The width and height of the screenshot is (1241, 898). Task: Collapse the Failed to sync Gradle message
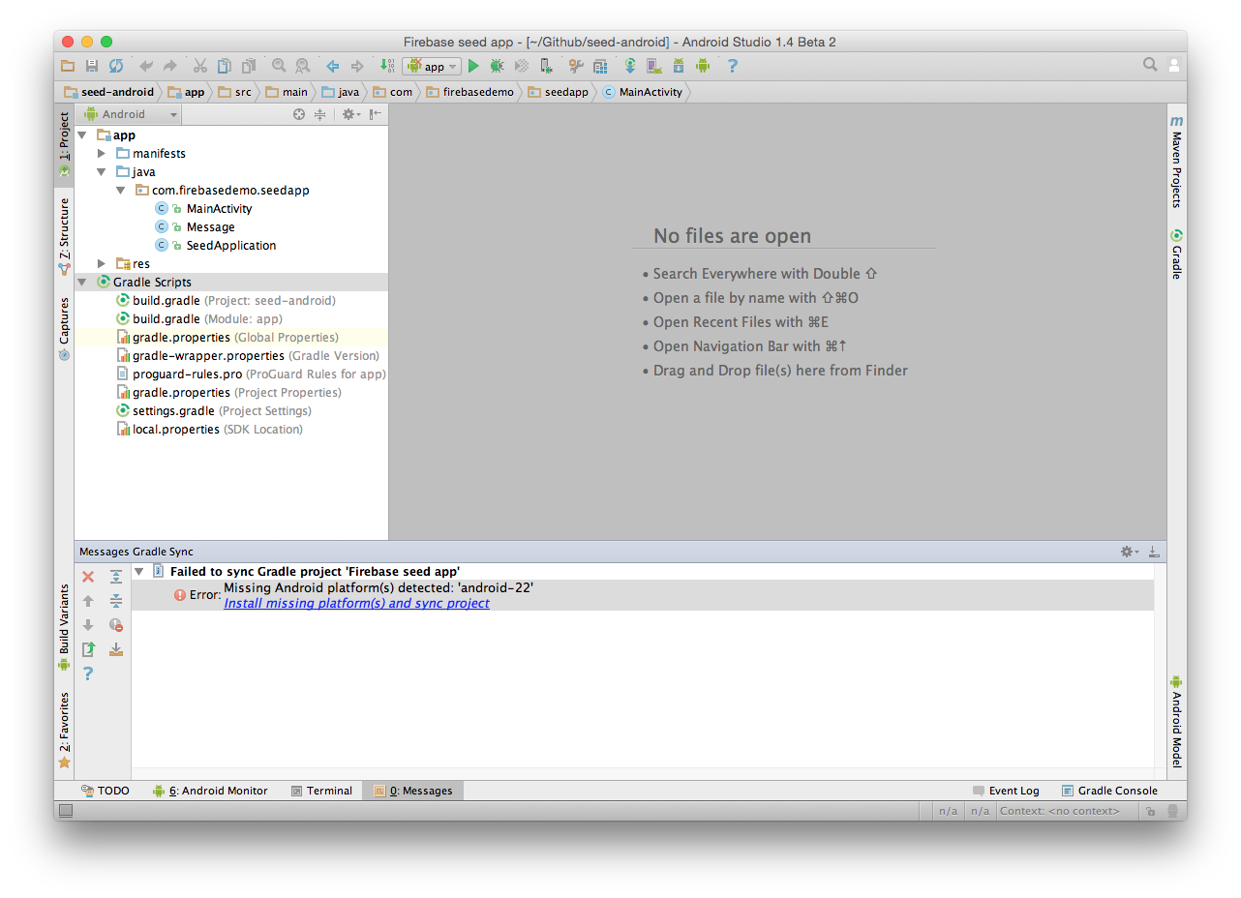pyautogui.click(x=139, y=572)
